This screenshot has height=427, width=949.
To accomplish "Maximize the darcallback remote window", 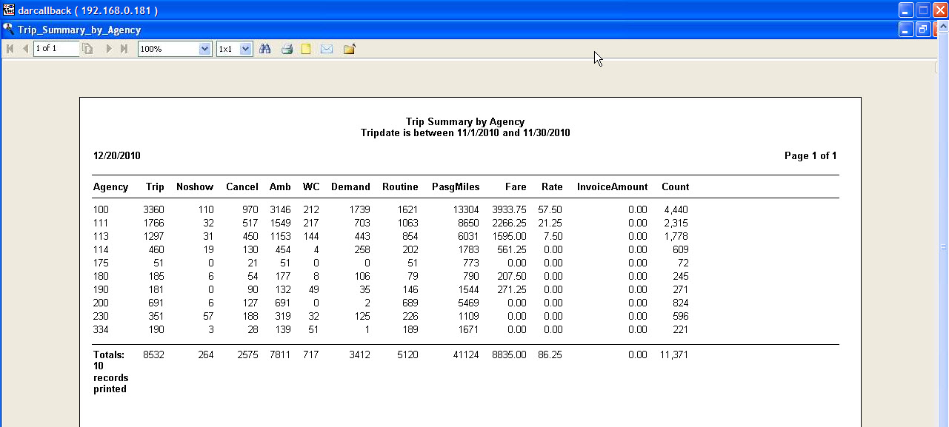I will coord(923,10).
